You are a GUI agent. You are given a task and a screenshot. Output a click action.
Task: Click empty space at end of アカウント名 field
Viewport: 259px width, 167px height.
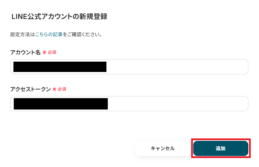click(x=177, y=67)
